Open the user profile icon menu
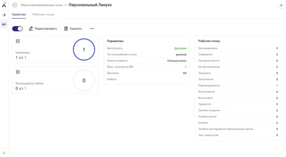 (280, 5)
